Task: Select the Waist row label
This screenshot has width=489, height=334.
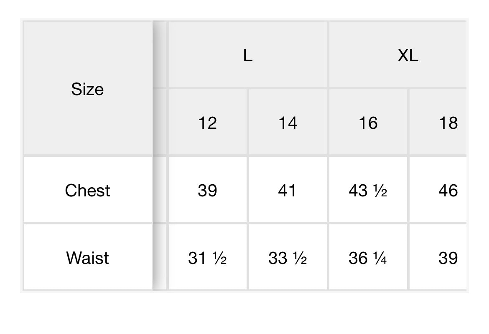Action: point(87,258)
